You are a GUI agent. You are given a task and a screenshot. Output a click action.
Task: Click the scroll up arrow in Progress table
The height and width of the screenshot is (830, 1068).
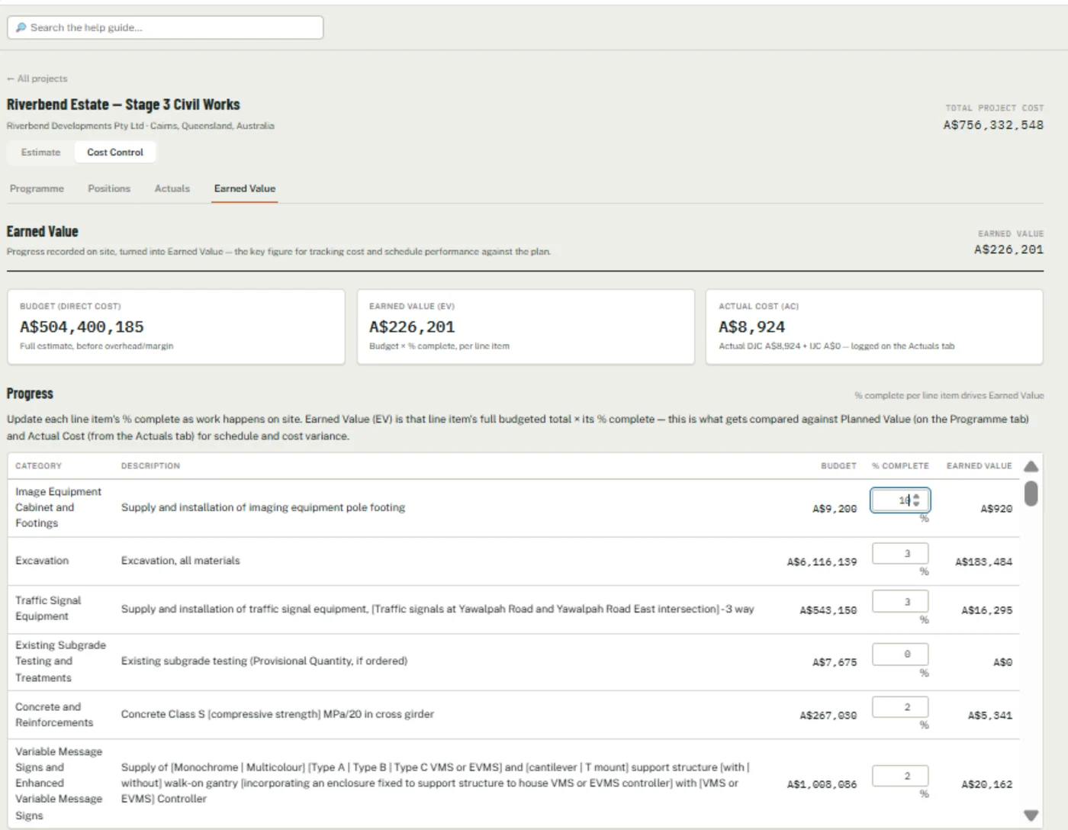pyautogui.click(x=1031, y=466)
